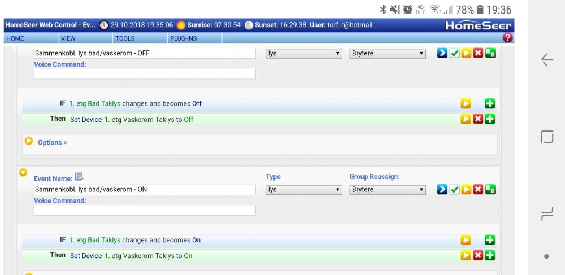Click green 'On' value in the Then action
The image size is (565, 275).
188,256
